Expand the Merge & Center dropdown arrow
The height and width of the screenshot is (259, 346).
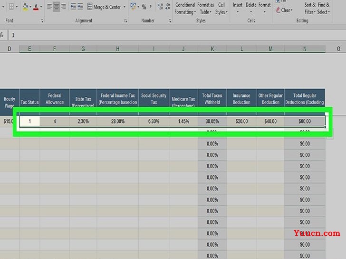(x=125, y=7)
